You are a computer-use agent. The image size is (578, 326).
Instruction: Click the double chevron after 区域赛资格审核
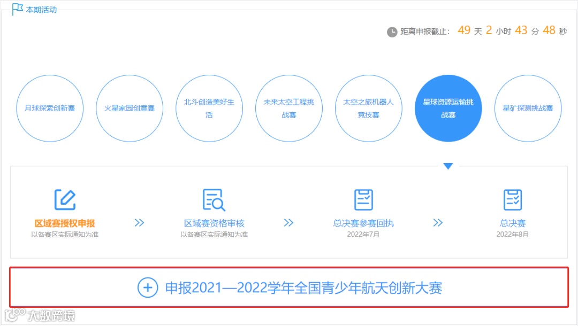click(x=288, y=223)
